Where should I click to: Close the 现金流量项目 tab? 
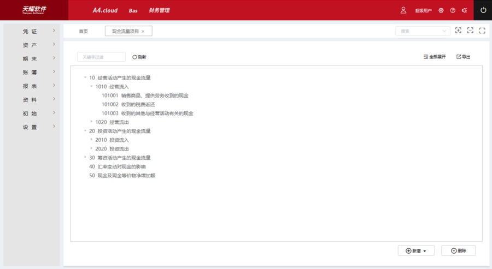tap(143, 32)
